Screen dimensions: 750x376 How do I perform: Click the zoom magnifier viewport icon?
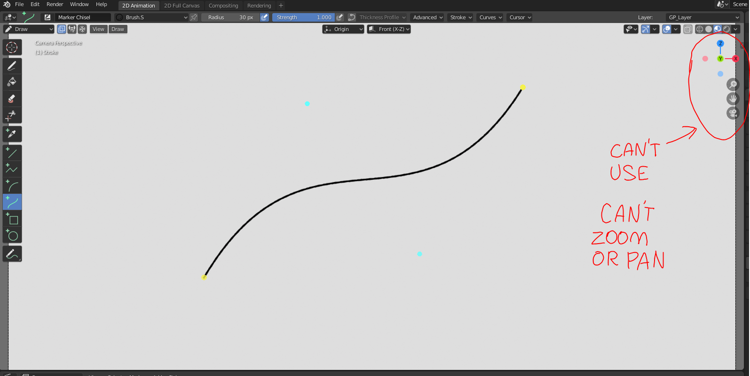click(733, 84)
